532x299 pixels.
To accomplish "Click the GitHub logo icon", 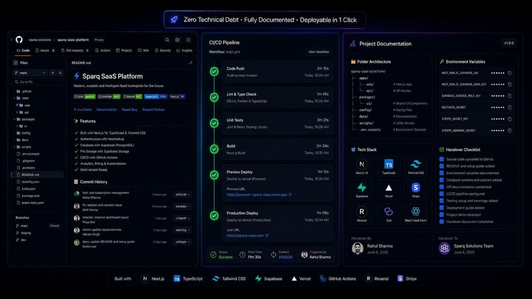I will (x=19, y=40).
